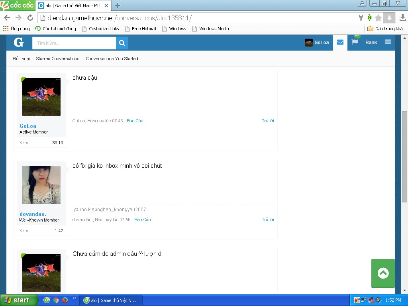Open dovandao. username link
Image resolution: width=408 pixels, height=306 pixels.
point(33,214)
